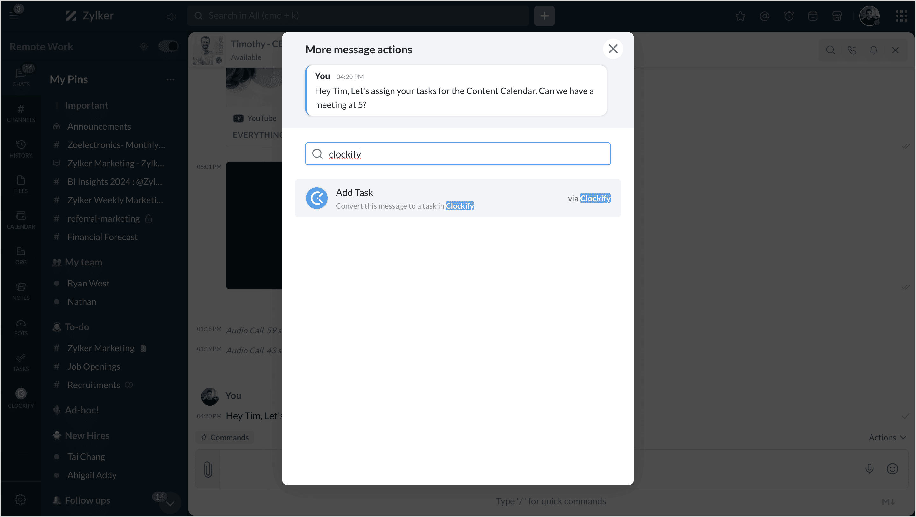Open My Pins three-dots menu
This screenshot has width=916, height=517.
(170, 79)
